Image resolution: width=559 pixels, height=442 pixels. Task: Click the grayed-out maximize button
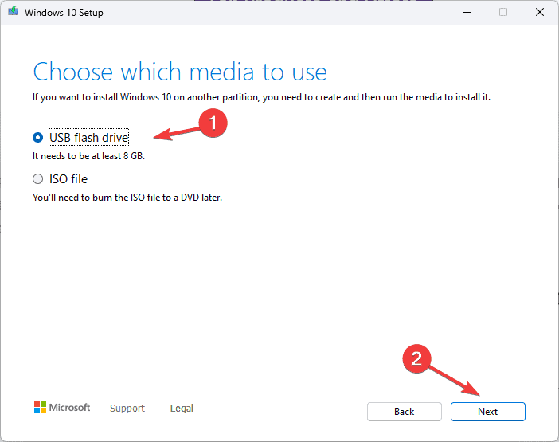[x=503, y=13]
